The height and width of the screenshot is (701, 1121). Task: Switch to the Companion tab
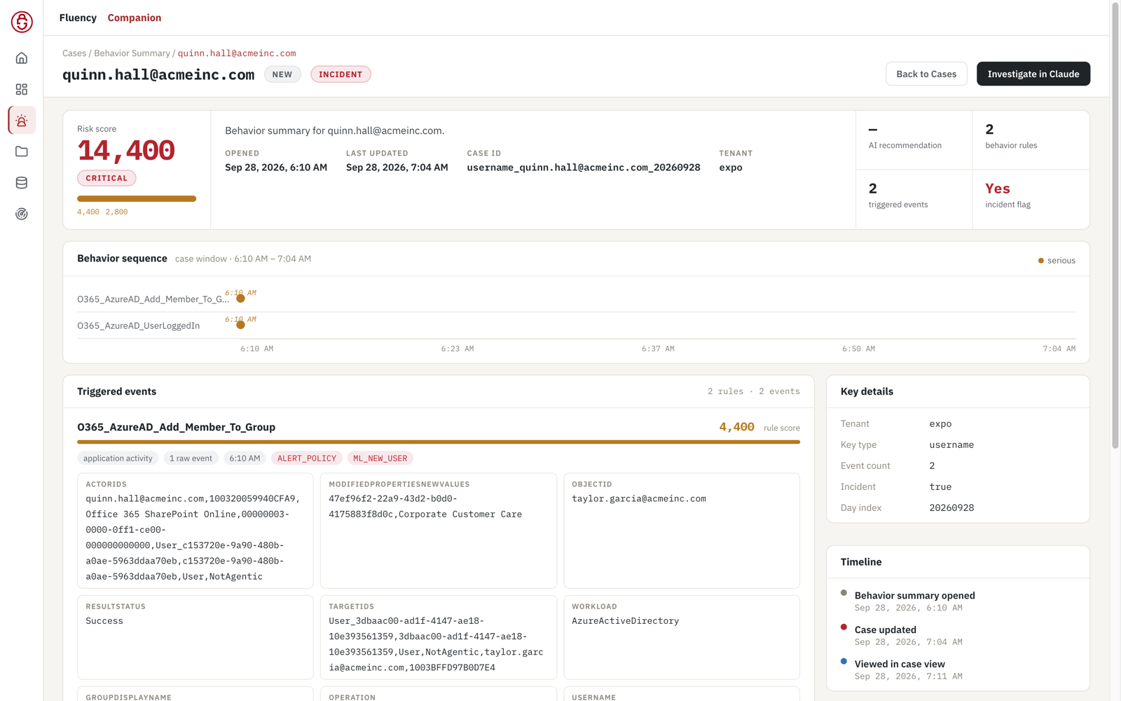click(135, 18)
